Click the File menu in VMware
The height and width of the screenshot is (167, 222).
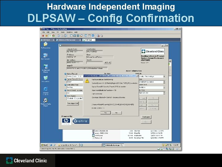point(43,32)
